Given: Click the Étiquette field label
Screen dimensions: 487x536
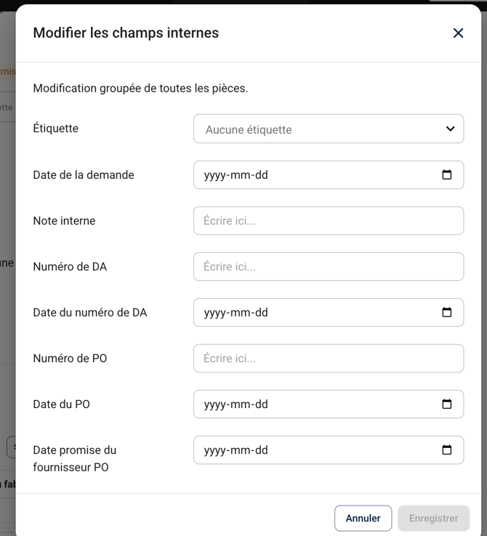Looking at the screenshot, I should 56,128.
